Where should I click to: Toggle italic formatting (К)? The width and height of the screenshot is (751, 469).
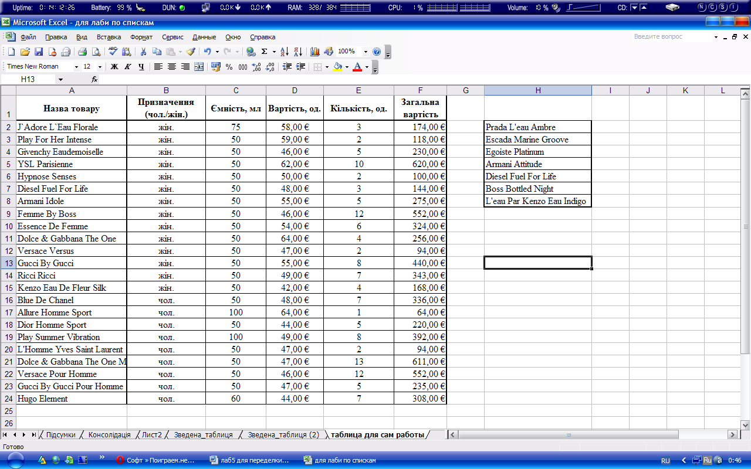(x=128, y=67)
